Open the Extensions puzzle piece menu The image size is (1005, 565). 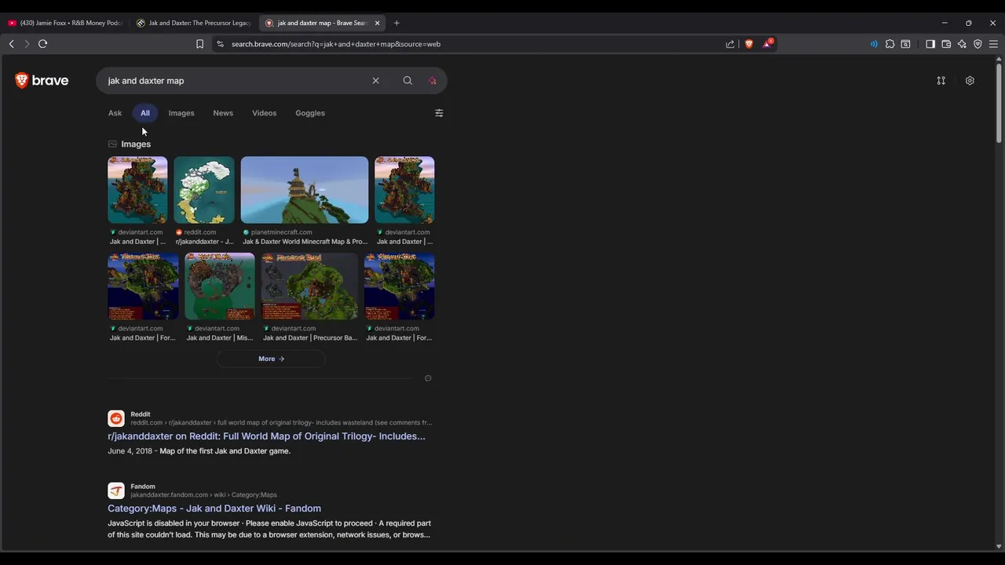[890, 44]
